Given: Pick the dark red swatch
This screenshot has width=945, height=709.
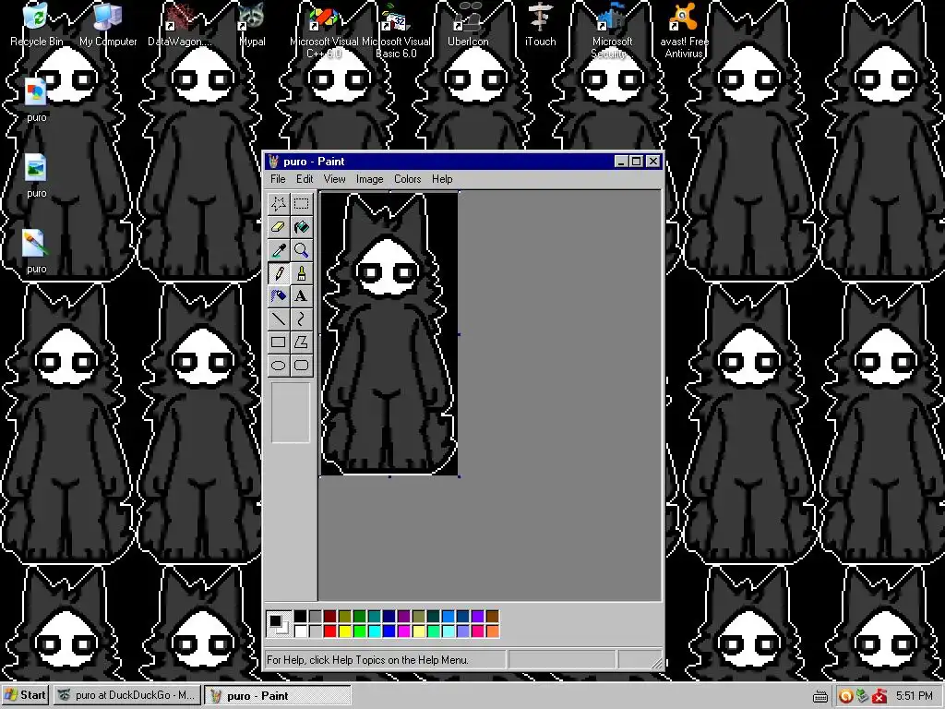Looking at the screenshot, I should [x=329, y=616].
